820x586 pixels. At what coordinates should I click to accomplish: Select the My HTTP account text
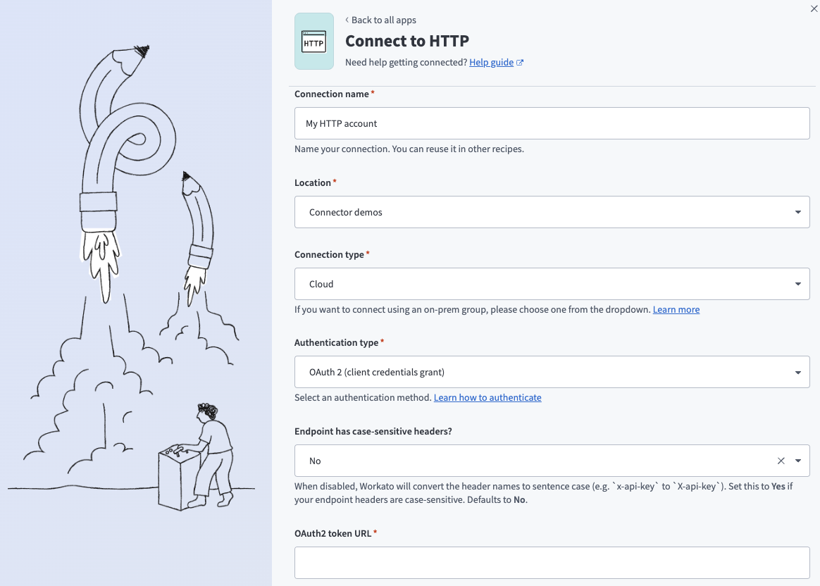[341, 123]
